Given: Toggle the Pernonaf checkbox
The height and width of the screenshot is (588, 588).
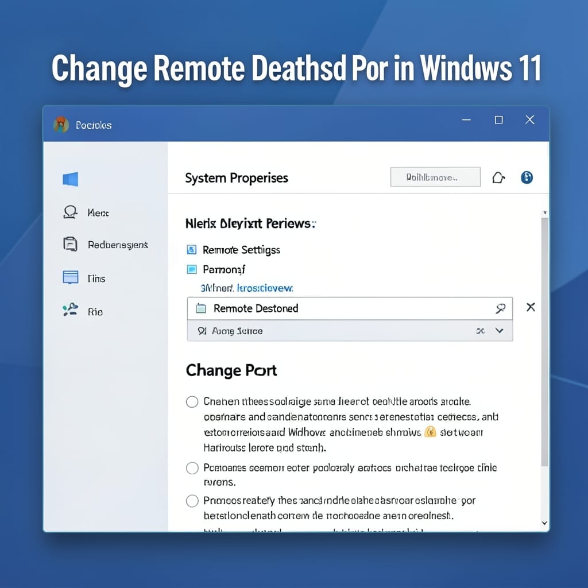Looking at the screenshot, I should pos(192,269).
